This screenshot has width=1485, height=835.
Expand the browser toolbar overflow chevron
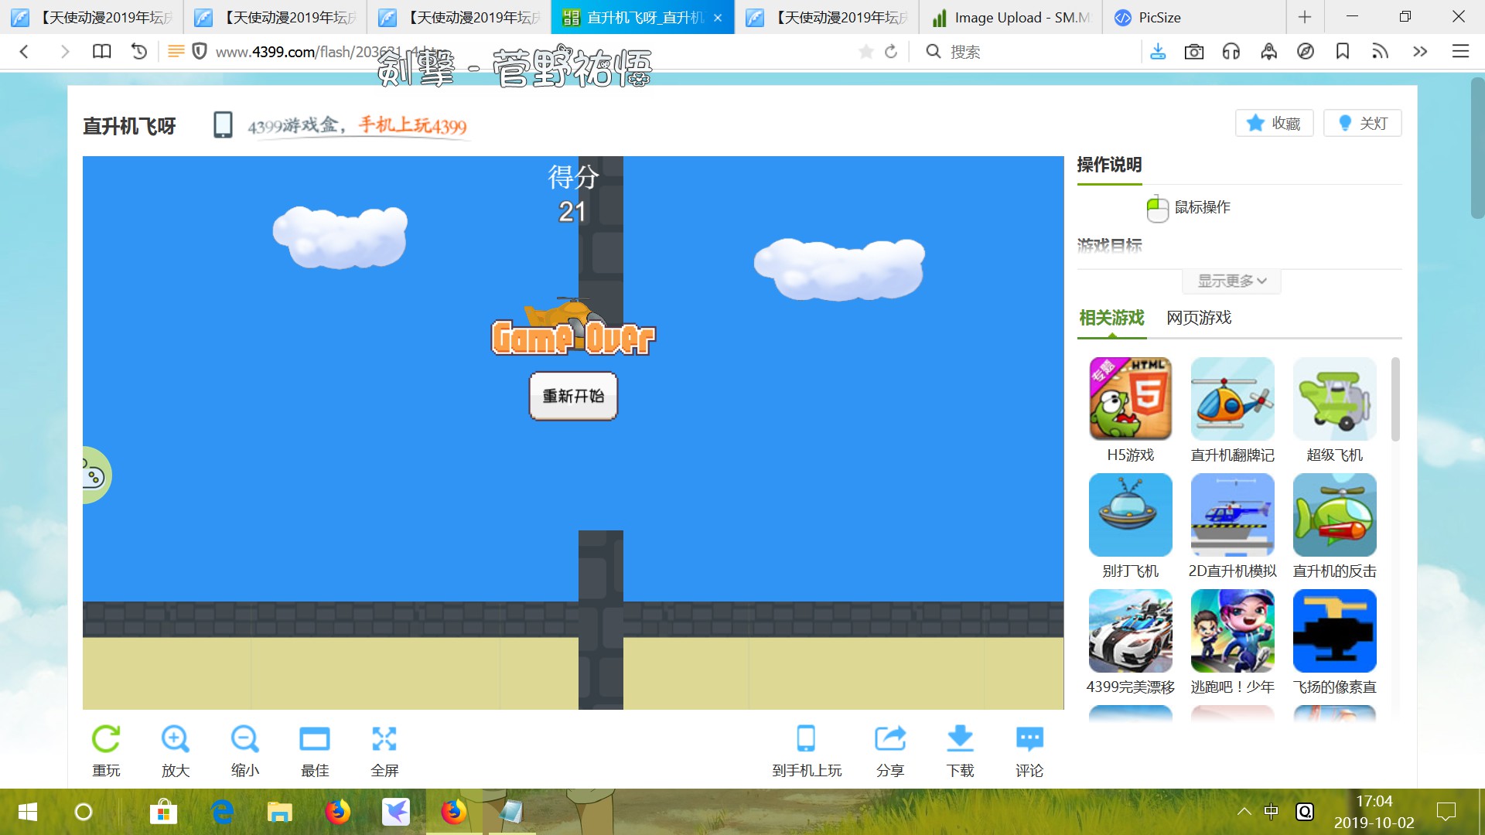pyautogui.click(x=1420, y=52)
